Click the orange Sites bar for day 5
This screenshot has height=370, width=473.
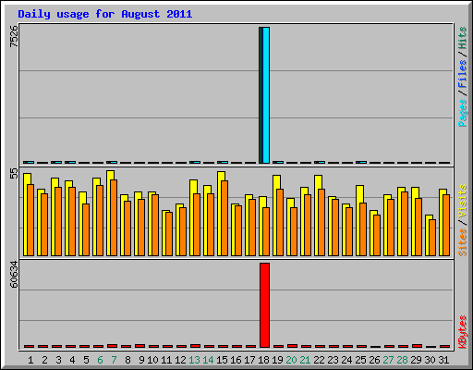[86, 229]
